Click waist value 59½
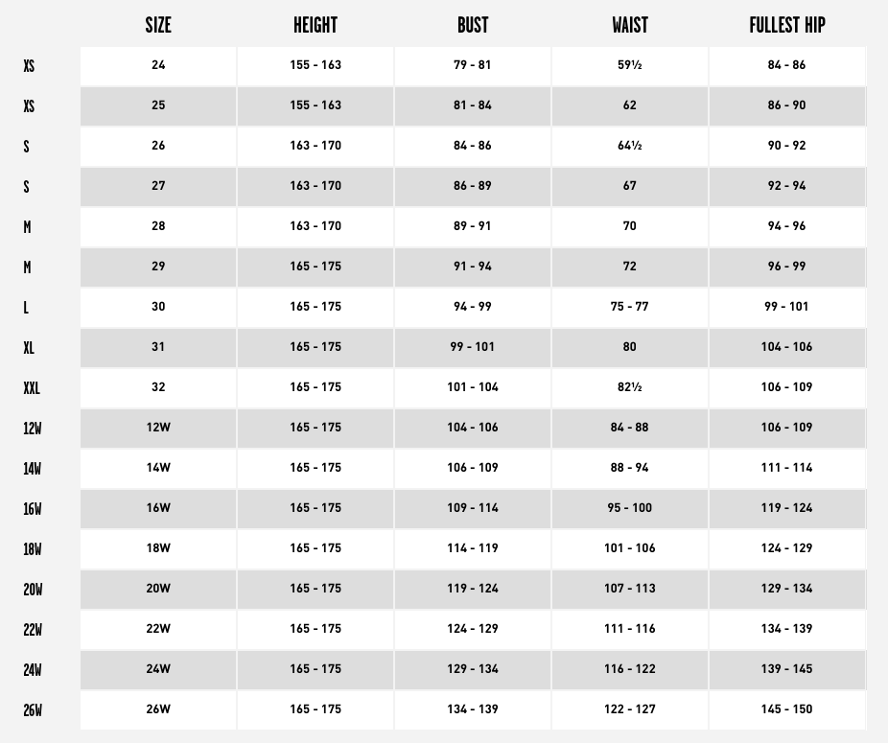888x743 pixels. (630, 65)
